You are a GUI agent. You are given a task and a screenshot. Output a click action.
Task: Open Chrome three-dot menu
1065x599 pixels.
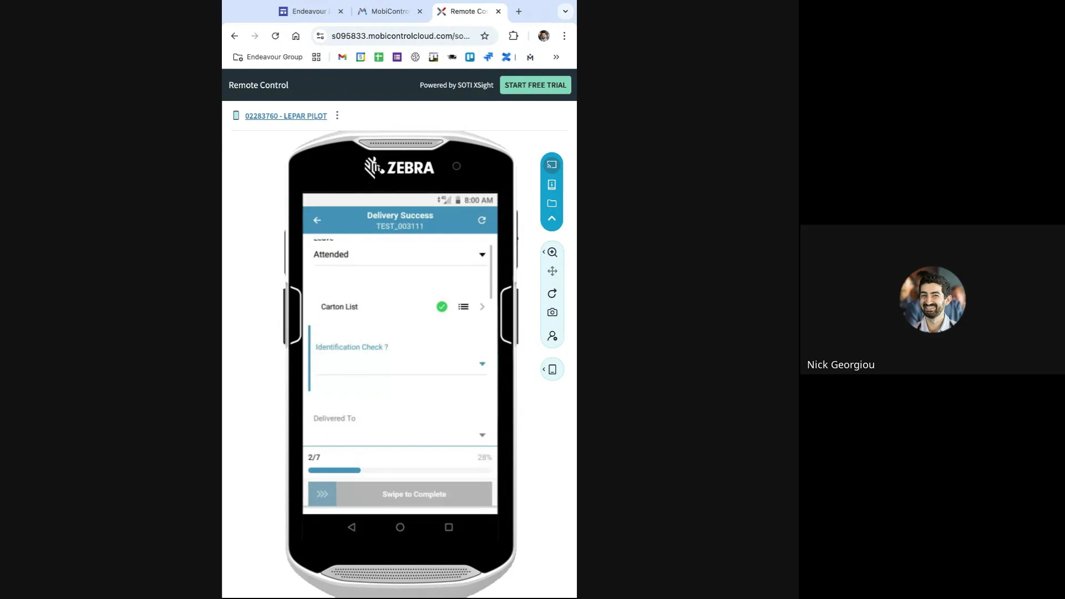[x=564, y=36]
